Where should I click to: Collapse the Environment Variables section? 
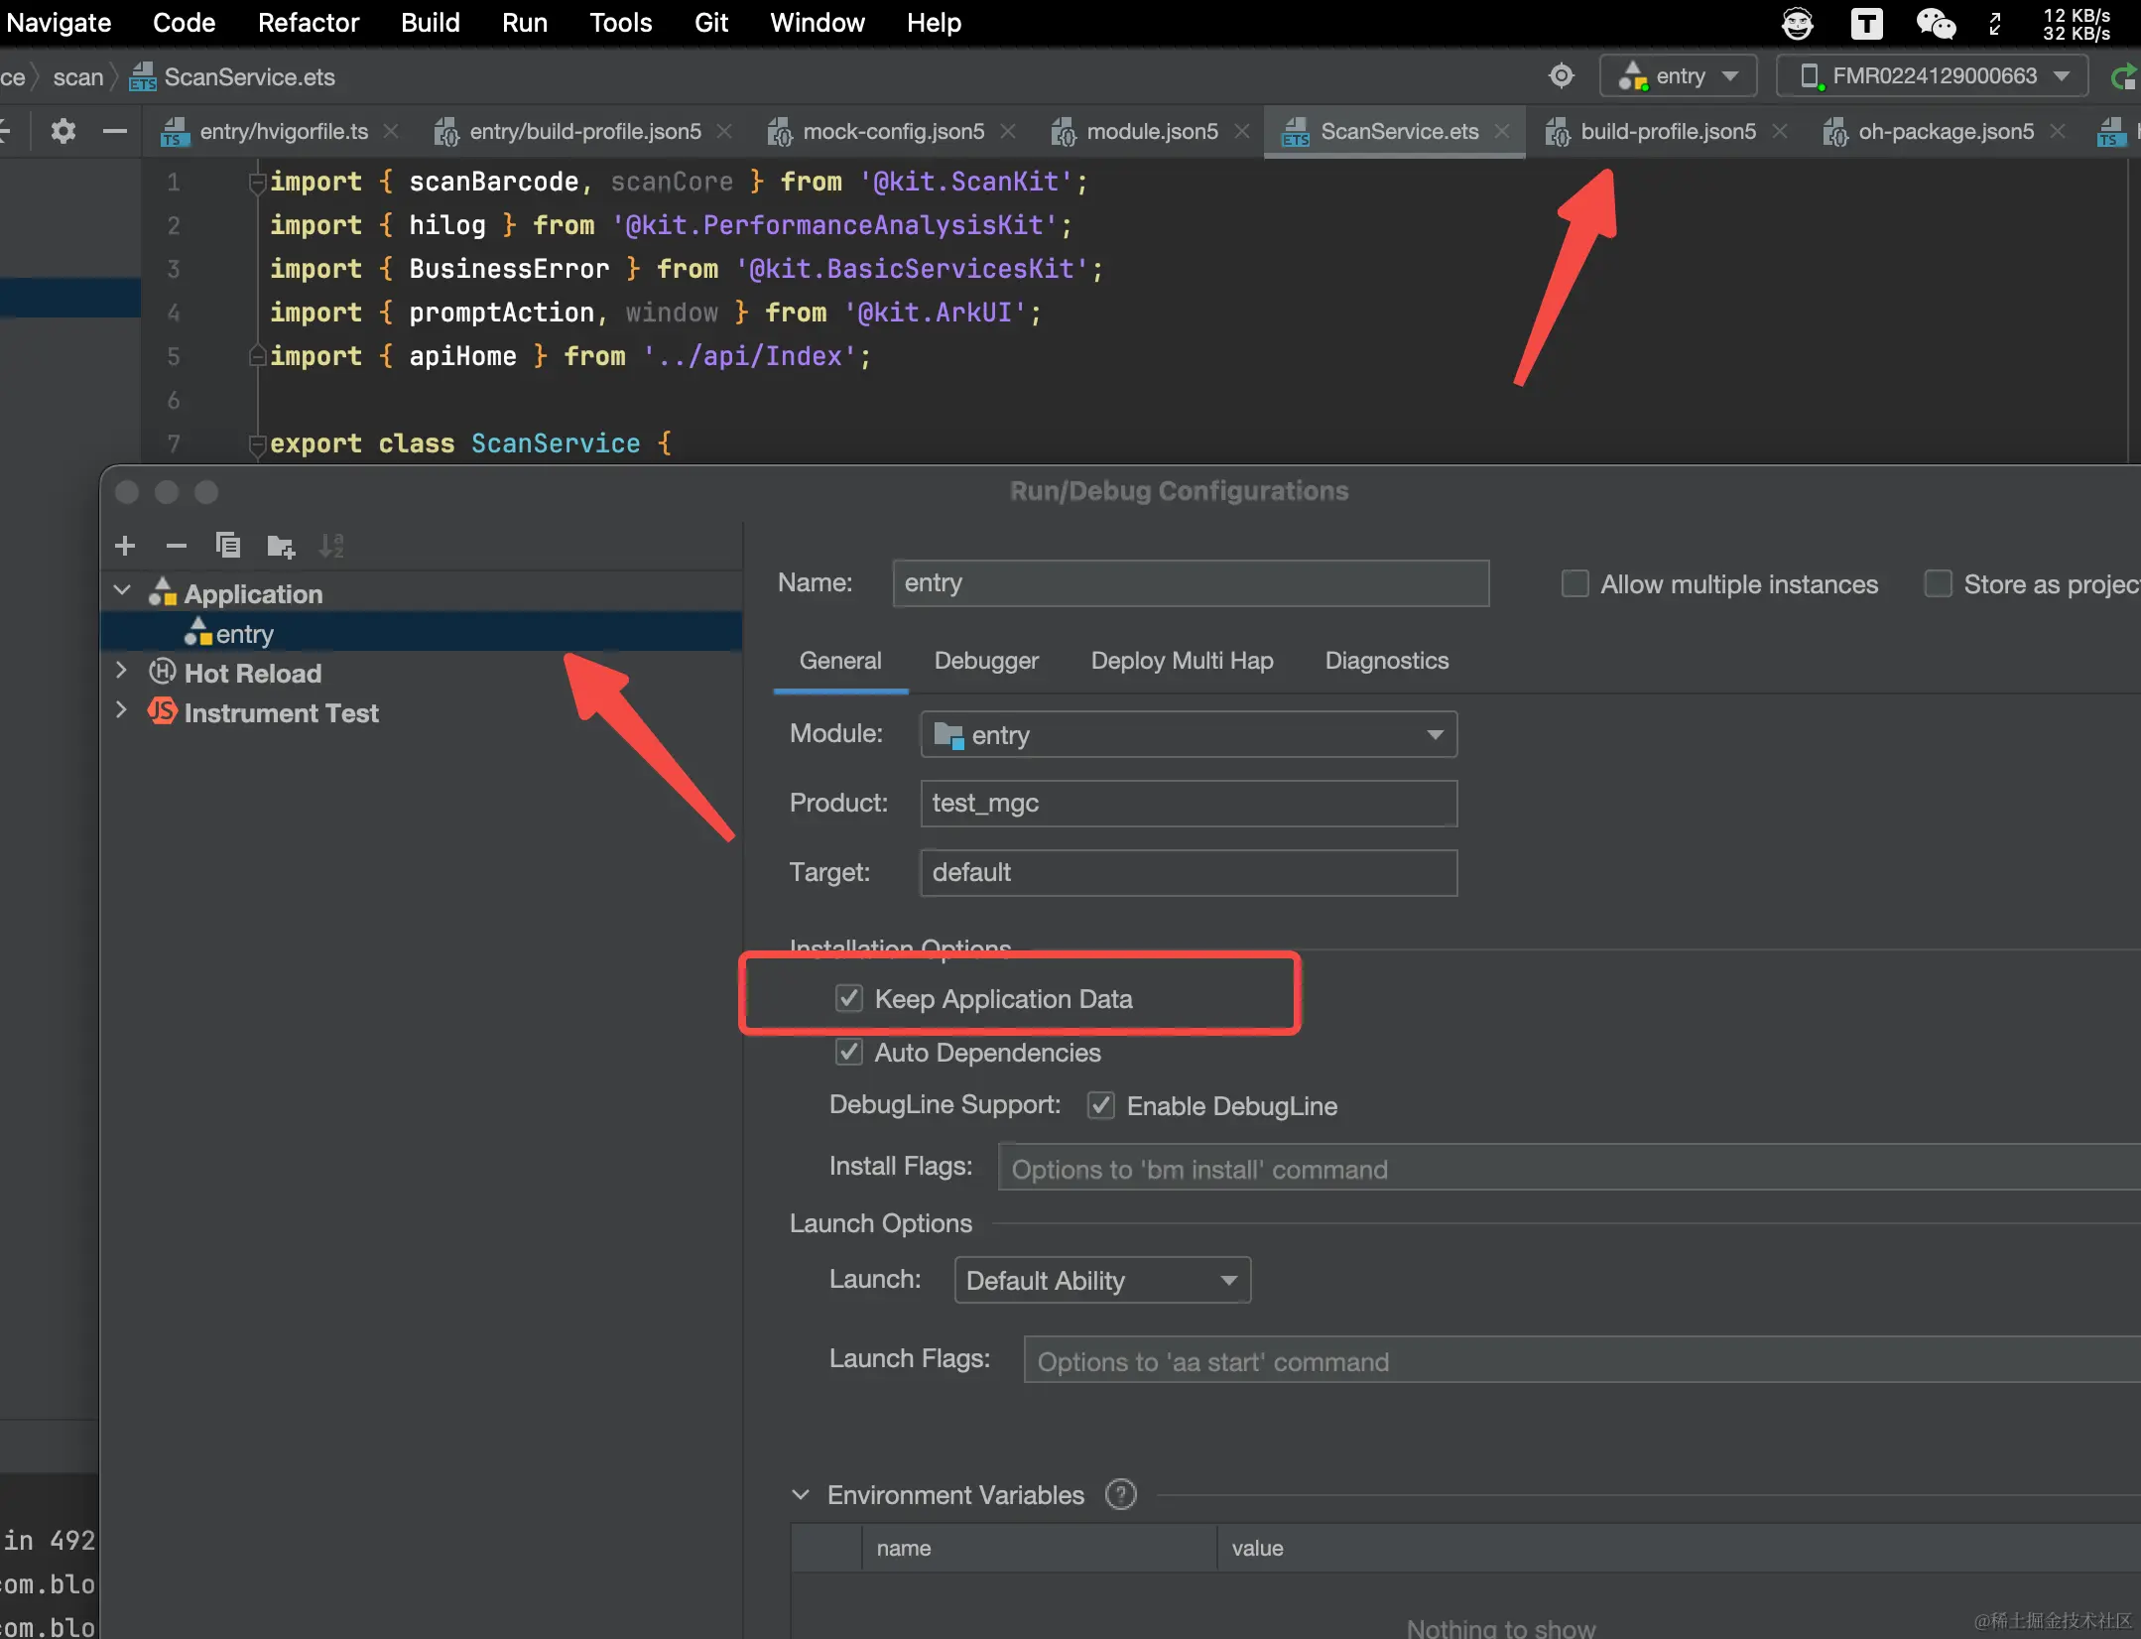pos(801,1494)
